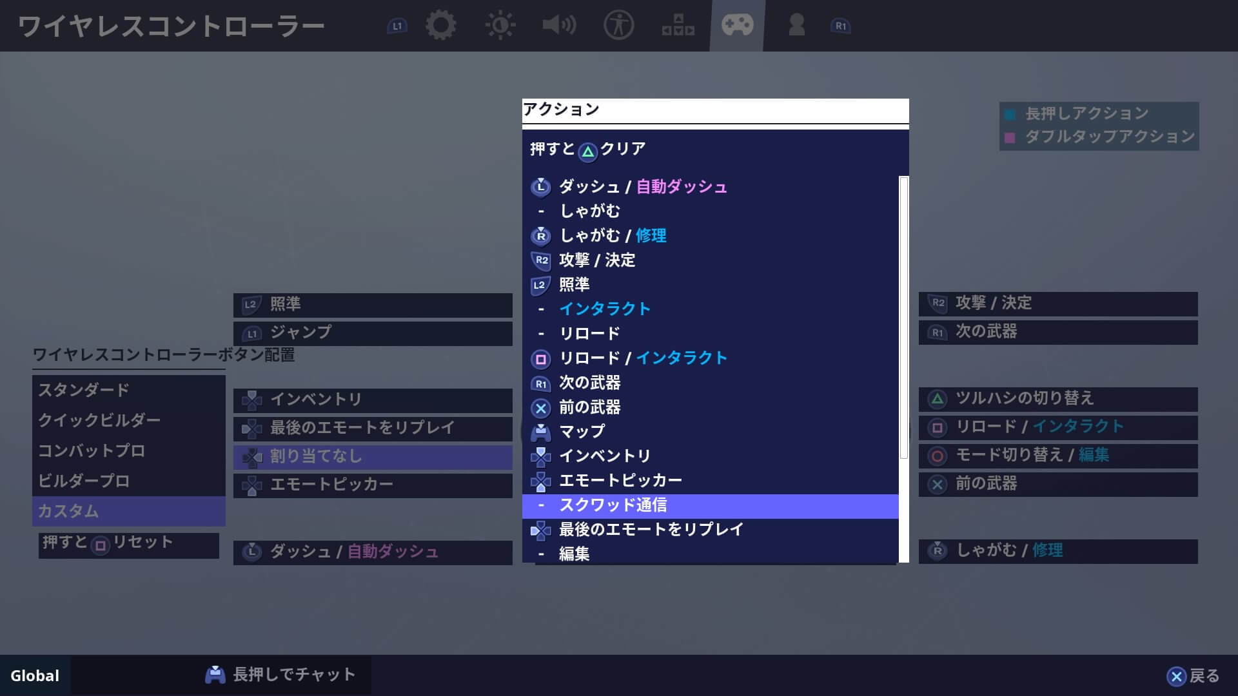The width and height of the screenshot is (1238, 696).
Task: Choose スクワッド通信 in the action list
Action: tap(709, 505)
